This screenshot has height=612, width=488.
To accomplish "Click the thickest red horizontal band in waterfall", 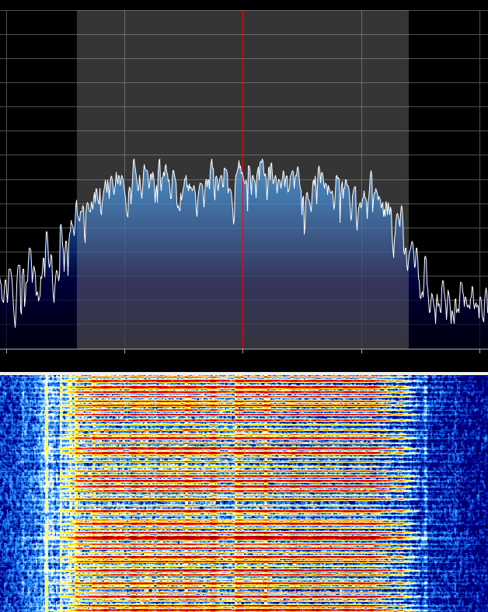I will click(233, 536).
